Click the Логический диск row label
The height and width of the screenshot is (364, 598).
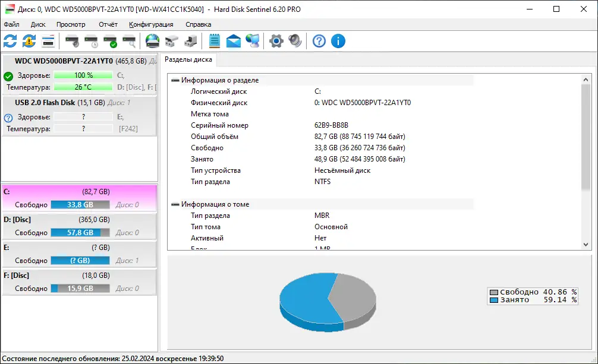click(219, 91)
